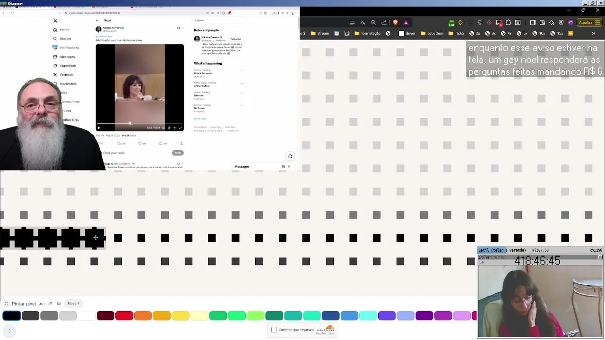Click Show more under What's happening
The image size is (605, 340).
tap(200, 119)
